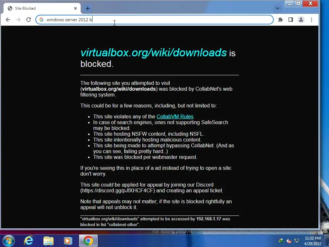
Task: Toggle the Chrome side panel icon
Action: point(290,20)
